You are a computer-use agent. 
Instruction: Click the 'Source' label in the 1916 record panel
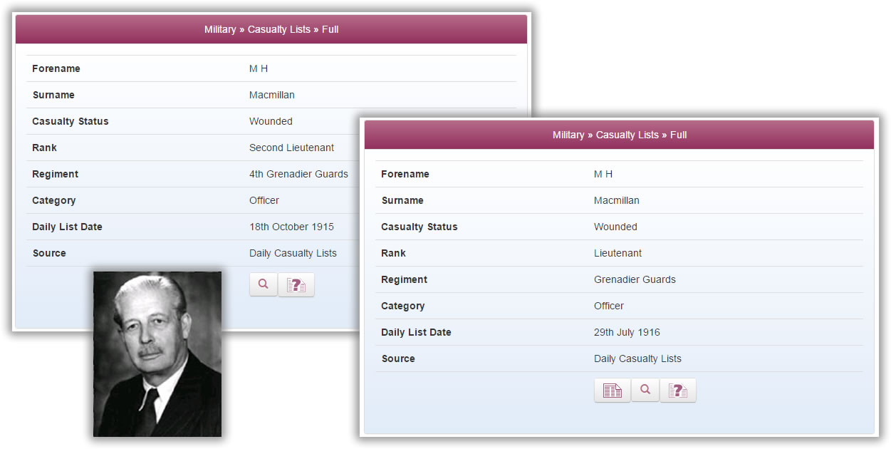coord(398,358)
